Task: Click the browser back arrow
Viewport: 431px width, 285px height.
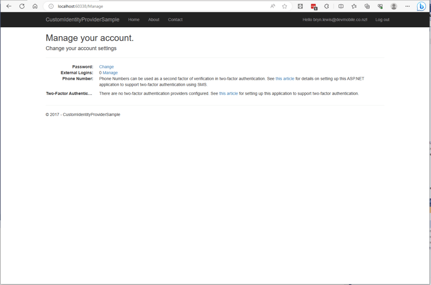Action: click(x=9, y=6)
